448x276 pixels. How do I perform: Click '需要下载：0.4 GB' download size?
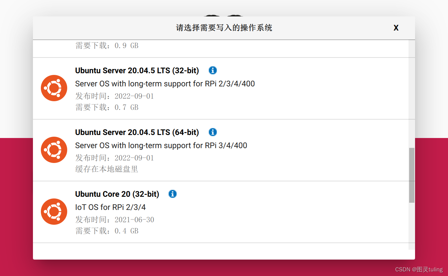(107, 231)
